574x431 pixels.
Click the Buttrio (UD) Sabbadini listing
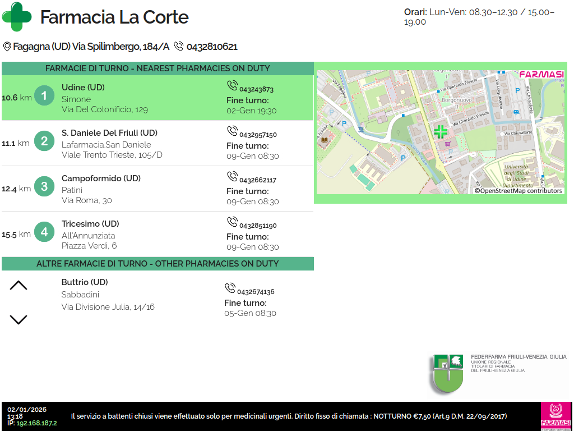click(84, 283)
